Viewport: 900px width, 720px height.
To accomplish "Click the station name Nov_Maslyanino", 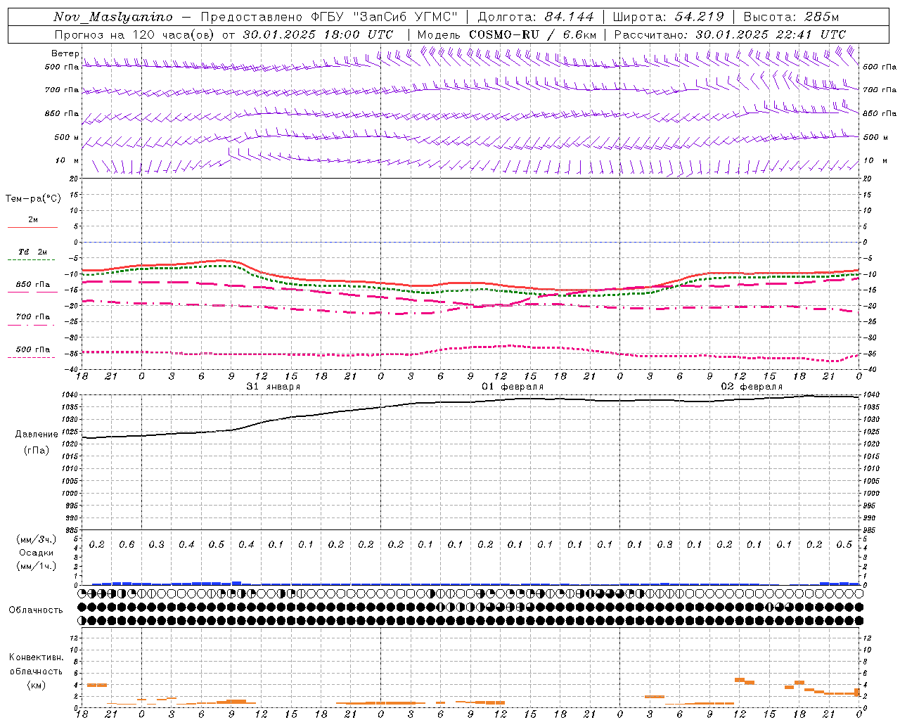I will pyautogui.click(x=113, y=17).
